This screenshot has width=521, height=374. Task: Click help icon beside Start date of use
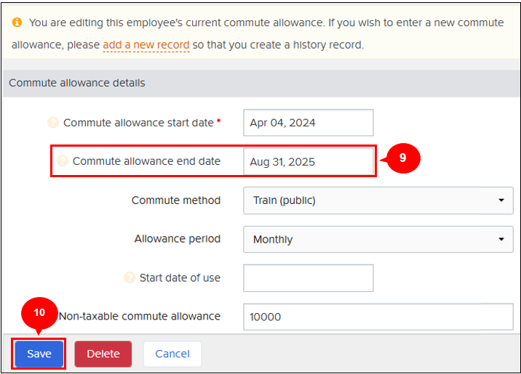[x=130, y=277]
